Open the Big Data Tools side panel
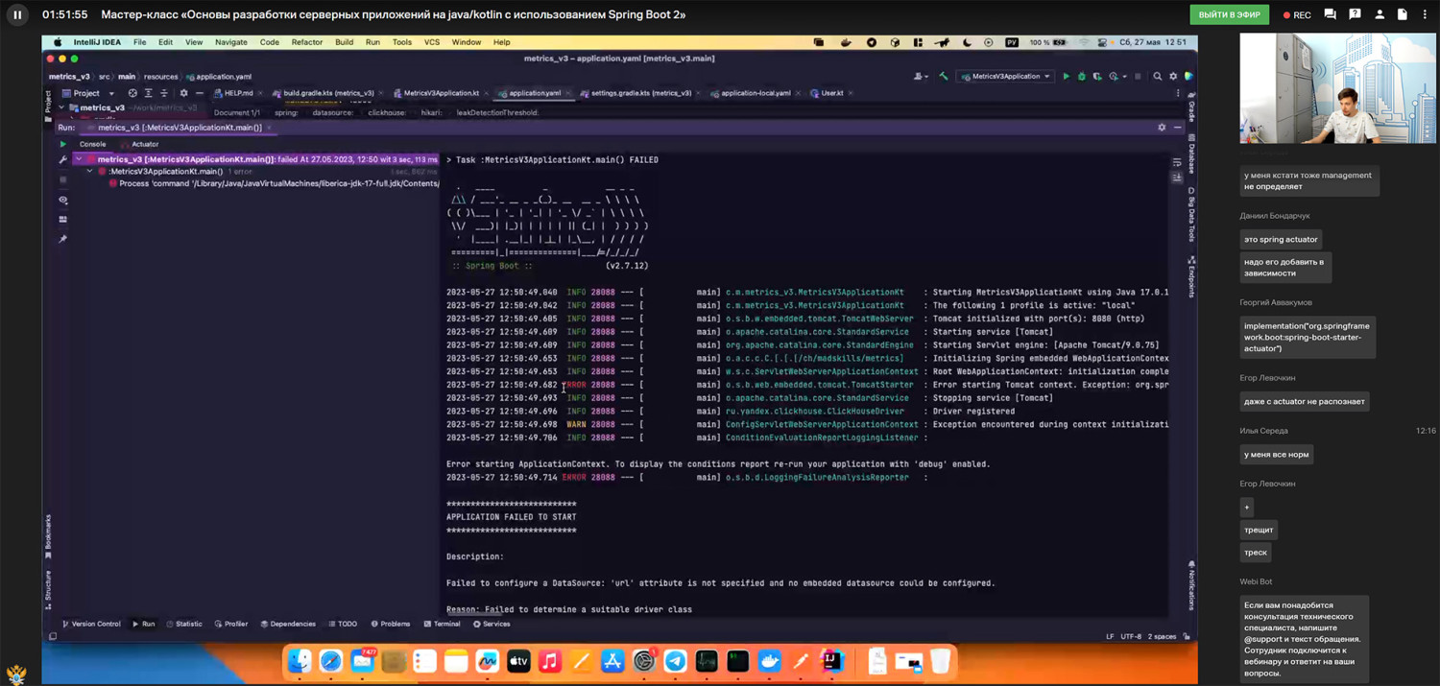 [x=1191, y=216]
